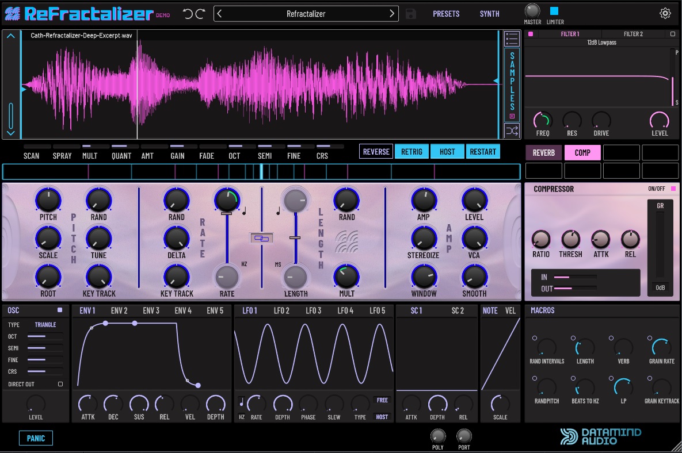This screenshot has height=453, width=682.
Task: Enable the Filter 2 checkbox
Action: 672,34
